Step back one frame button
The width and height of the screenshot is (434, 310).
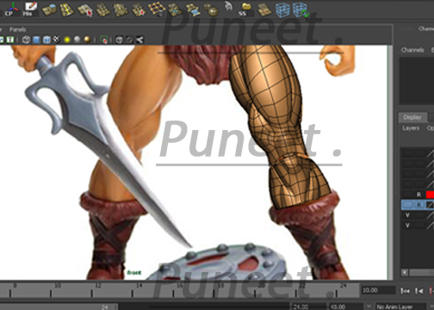419,291
